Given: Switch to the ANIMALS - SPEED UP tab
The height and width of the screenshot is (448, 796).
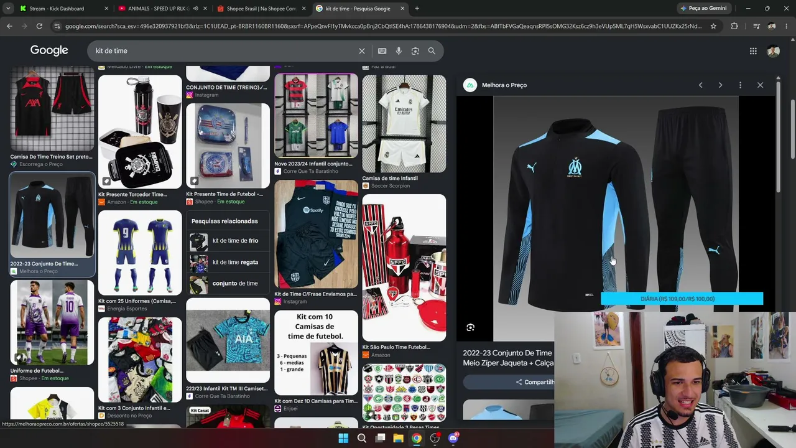Looking at the screenshot, I should [x=163, y=9].
